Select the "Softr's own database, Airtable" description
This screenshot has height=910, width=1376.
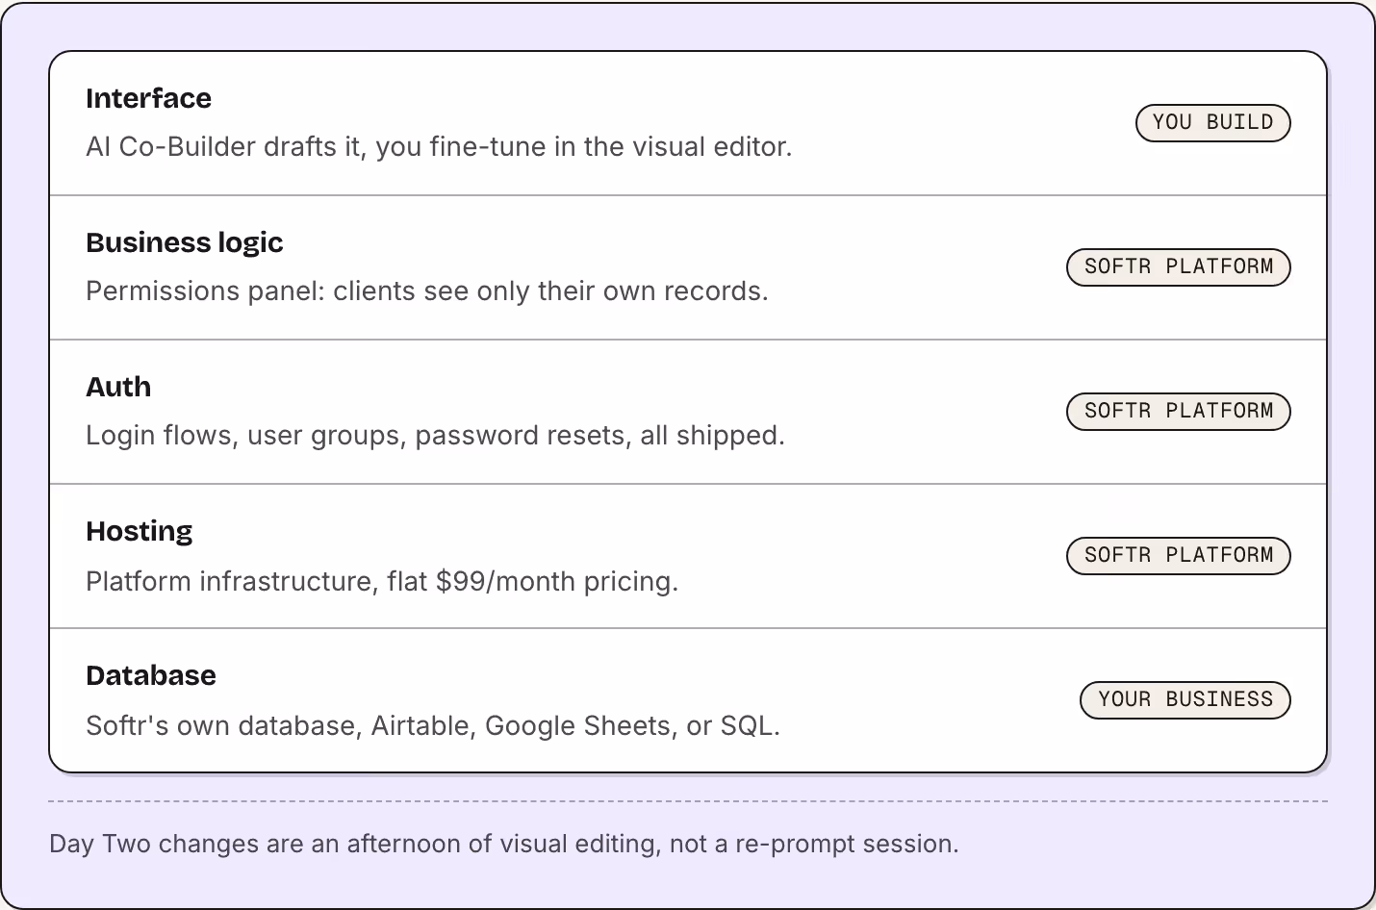tap(433, 725)
